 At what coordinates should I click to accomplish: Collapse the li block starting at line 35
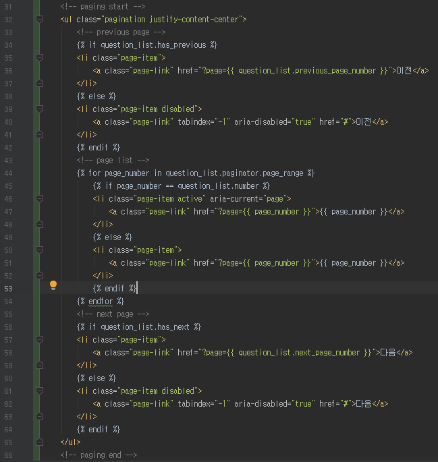click(40, 58)
